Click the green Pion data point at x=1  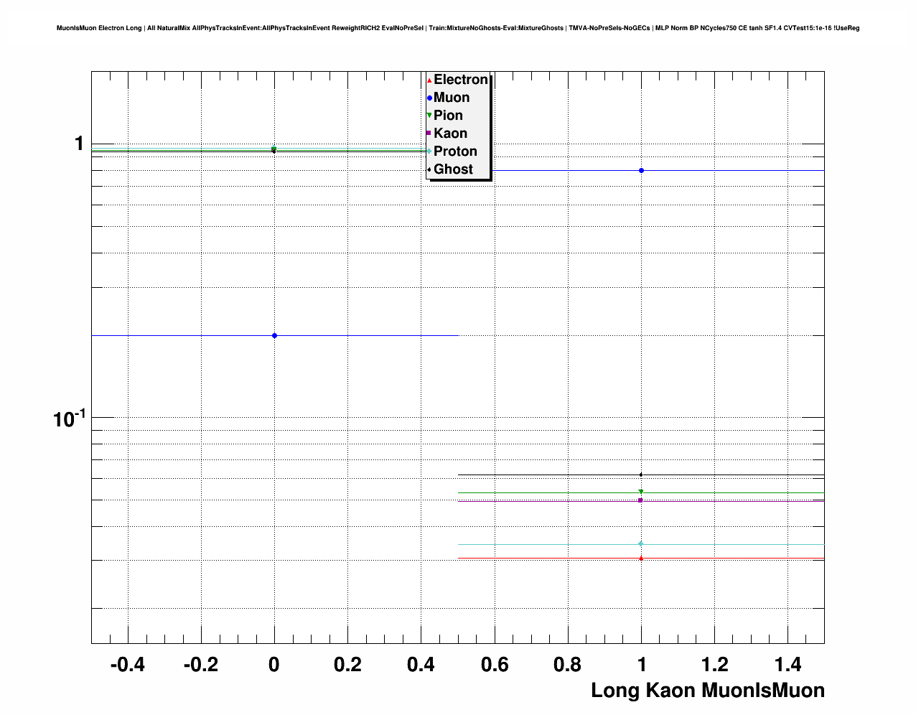coord(641,492)
